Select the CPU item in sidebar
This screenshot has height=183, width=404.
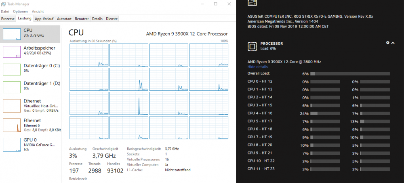[30, 34]
